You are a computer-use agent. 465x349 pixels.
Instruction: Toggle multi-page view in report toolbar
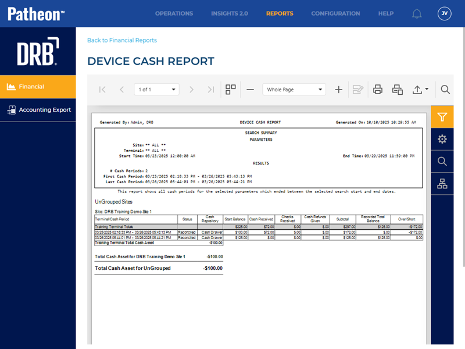[231, 90]
